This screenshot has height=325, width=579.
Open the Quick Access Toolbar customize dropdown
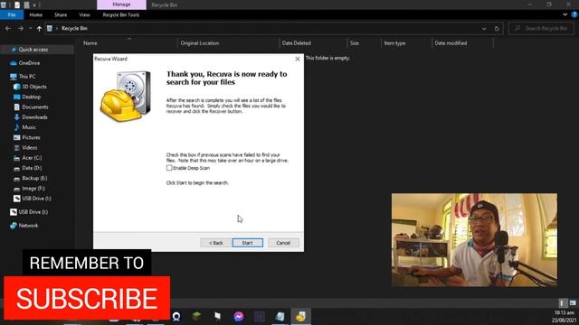click(x=34, y=5)
